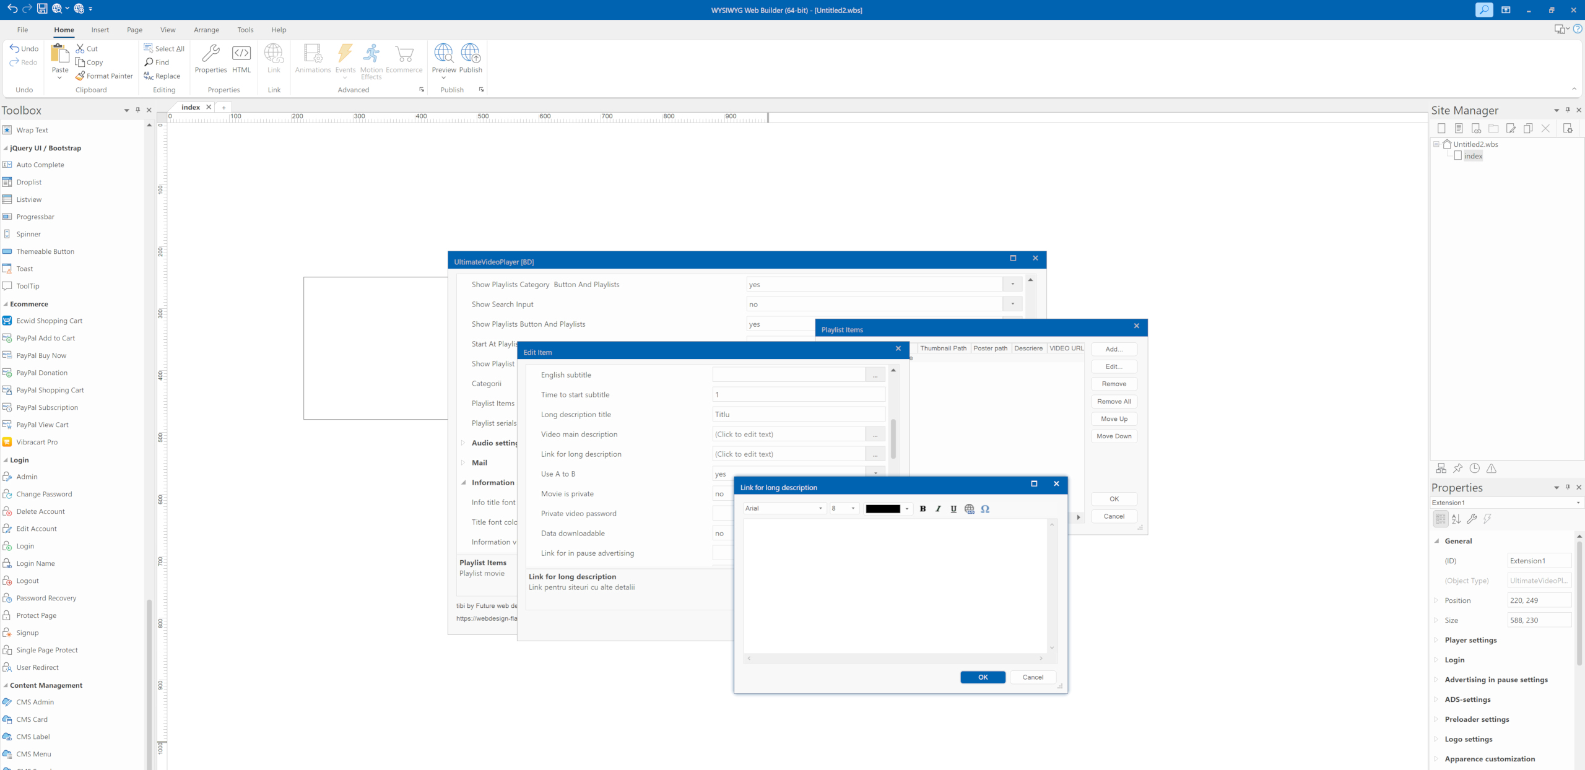Click Undo in the ribbon
Image resolution: width=1585 pixels, height=770 pixels.
(24, 48)
